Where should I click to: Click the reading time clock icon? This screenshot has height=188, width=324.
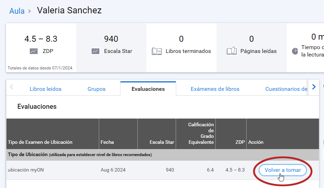pos(295,51)
